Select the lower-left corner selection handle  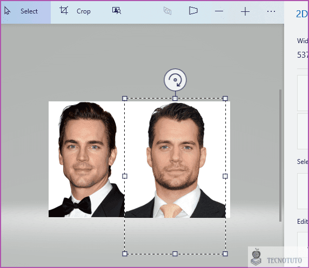point(125,253)
